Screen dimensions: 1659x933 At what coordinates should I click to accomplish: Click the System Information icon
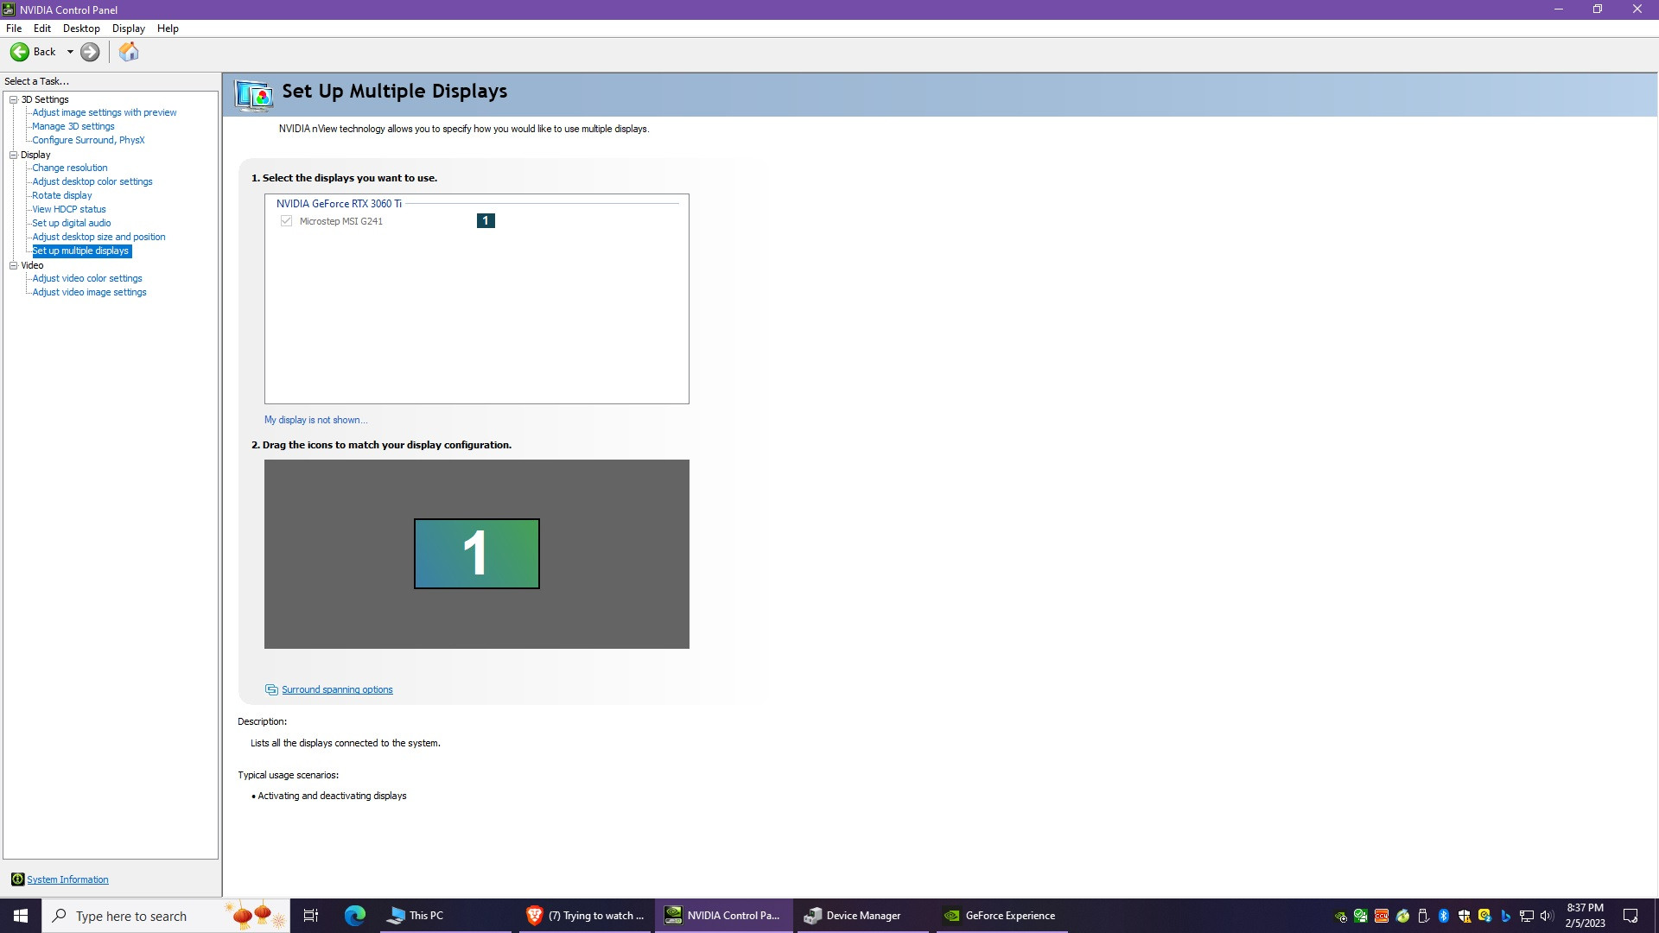pos(17,879)
